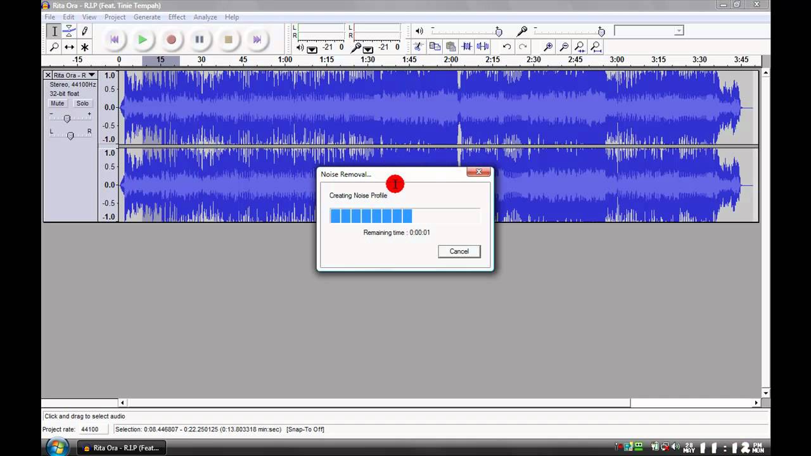
Task: Click the speaker icon on output meter
Action: pos(300,47)
